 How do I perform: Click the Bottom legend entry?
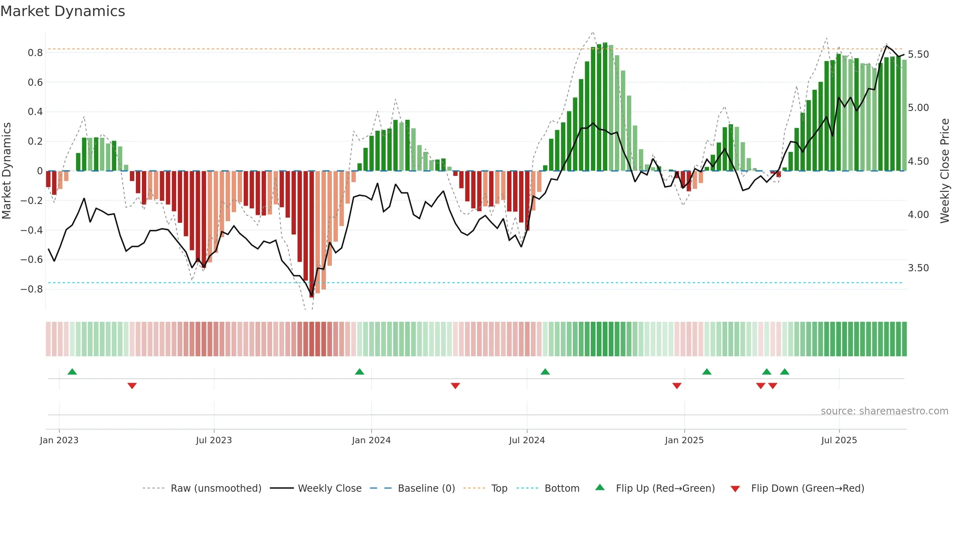[x=548, y=488]
